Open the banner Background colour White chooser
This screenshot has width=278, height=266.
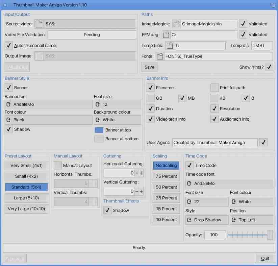[117, 120]
